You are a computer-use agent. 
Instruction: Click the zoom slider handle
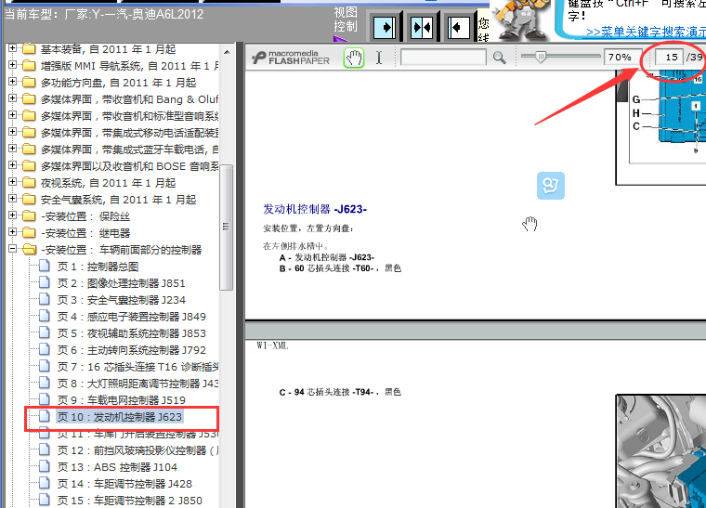[541, 57]
